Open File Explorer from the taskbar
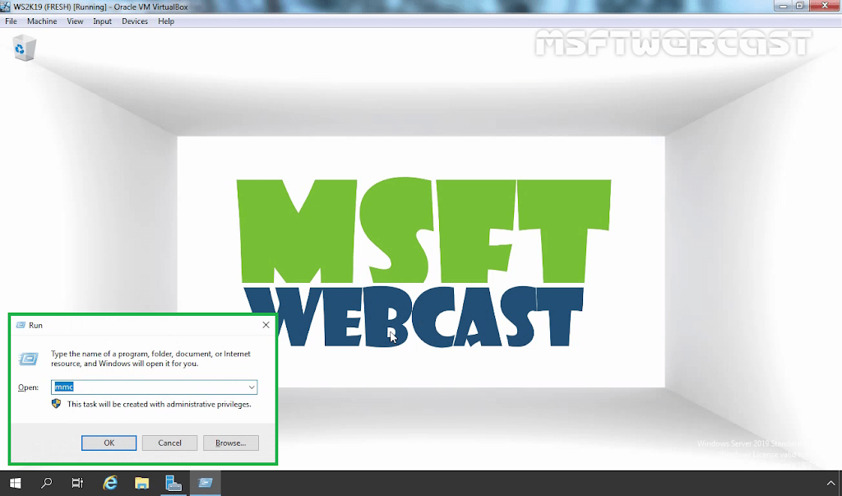 pos(141,483)
